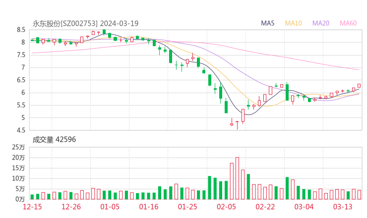The height and width of the screenshot is (218, 367).
Task: Click the 5万 volume axis label
Action: (20, 189)
